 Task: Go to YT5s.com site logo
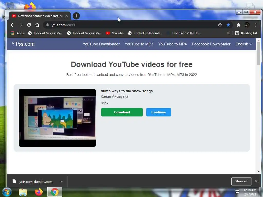click(x=23, y=44)
